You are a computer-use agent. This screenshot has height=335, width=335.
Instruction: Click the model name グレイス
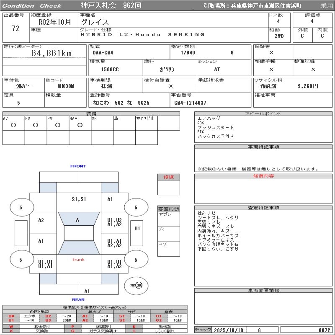95,22
